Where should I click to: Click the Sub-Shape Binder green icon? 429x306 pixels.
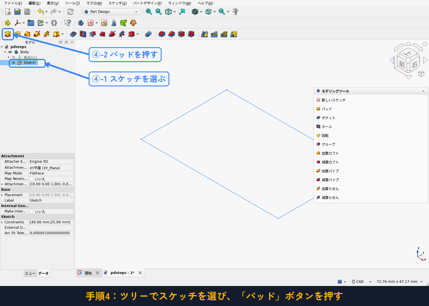pyautogui.click(x=124, y=23)
